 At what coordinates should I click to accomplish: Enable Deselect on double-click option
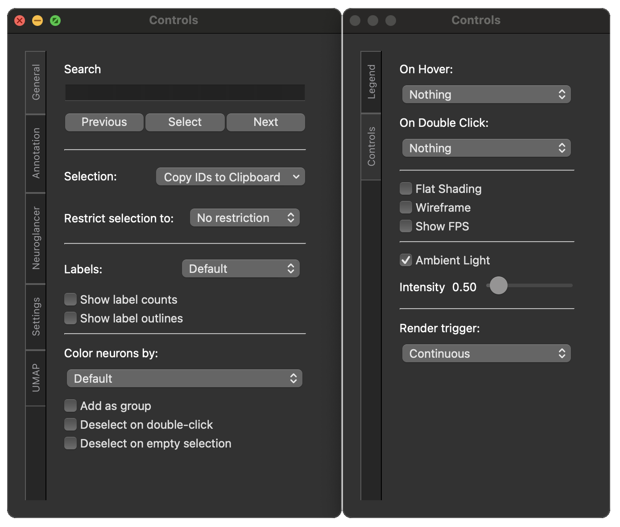(70, 424)
